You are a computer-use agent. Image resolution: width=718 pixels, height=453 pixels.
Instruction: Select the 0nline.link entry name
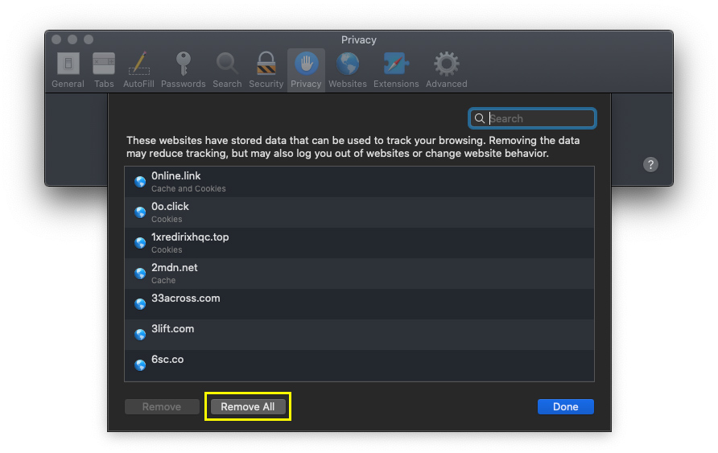[175, 176]
